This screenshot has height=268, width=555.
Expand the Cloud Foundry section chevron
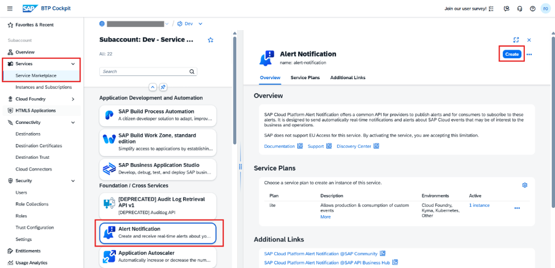click(73, 99)
